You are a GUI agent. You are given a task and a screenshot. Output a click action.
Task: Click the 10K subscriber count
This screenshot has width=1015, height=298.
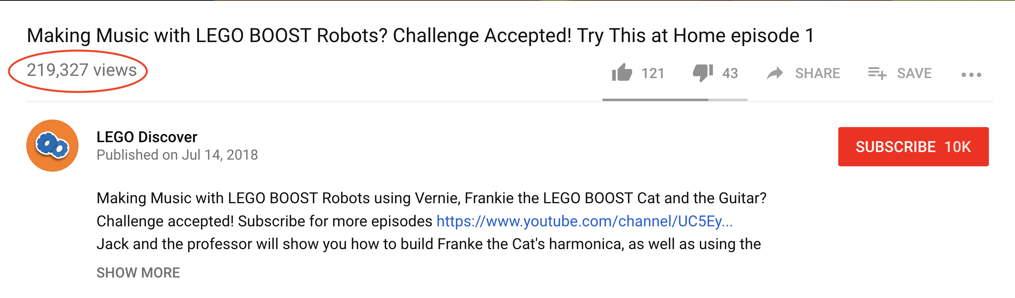coord(957,147)
